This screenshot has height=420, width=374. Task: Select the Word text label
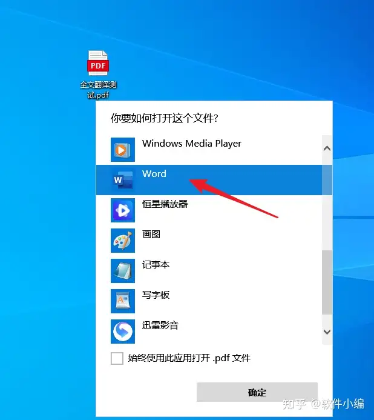[154, 173]
